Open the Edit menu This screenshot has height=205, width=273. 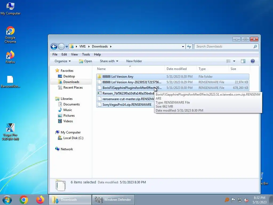(64, 54)
